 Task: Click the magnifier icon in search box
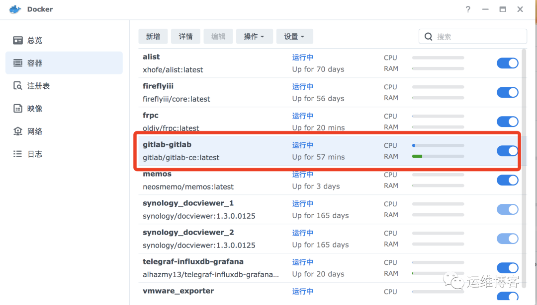[429, 37]
